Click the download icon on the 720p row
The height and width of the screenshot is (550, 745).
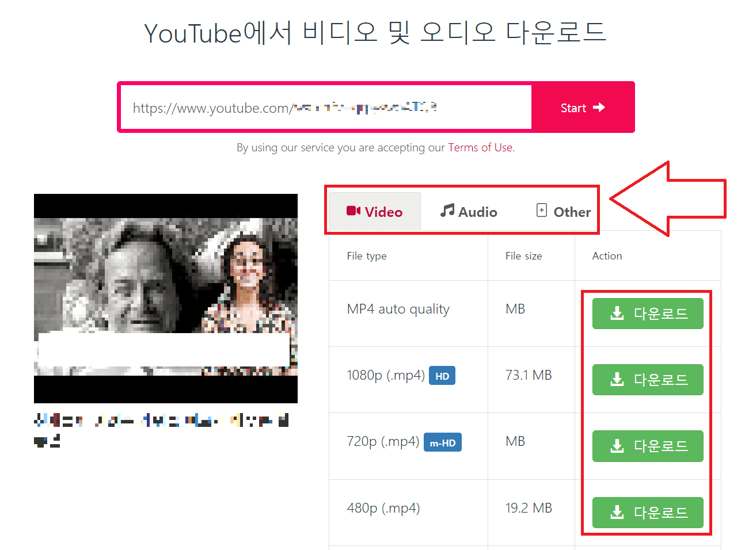pyautogui.click(x=617, y=446)
